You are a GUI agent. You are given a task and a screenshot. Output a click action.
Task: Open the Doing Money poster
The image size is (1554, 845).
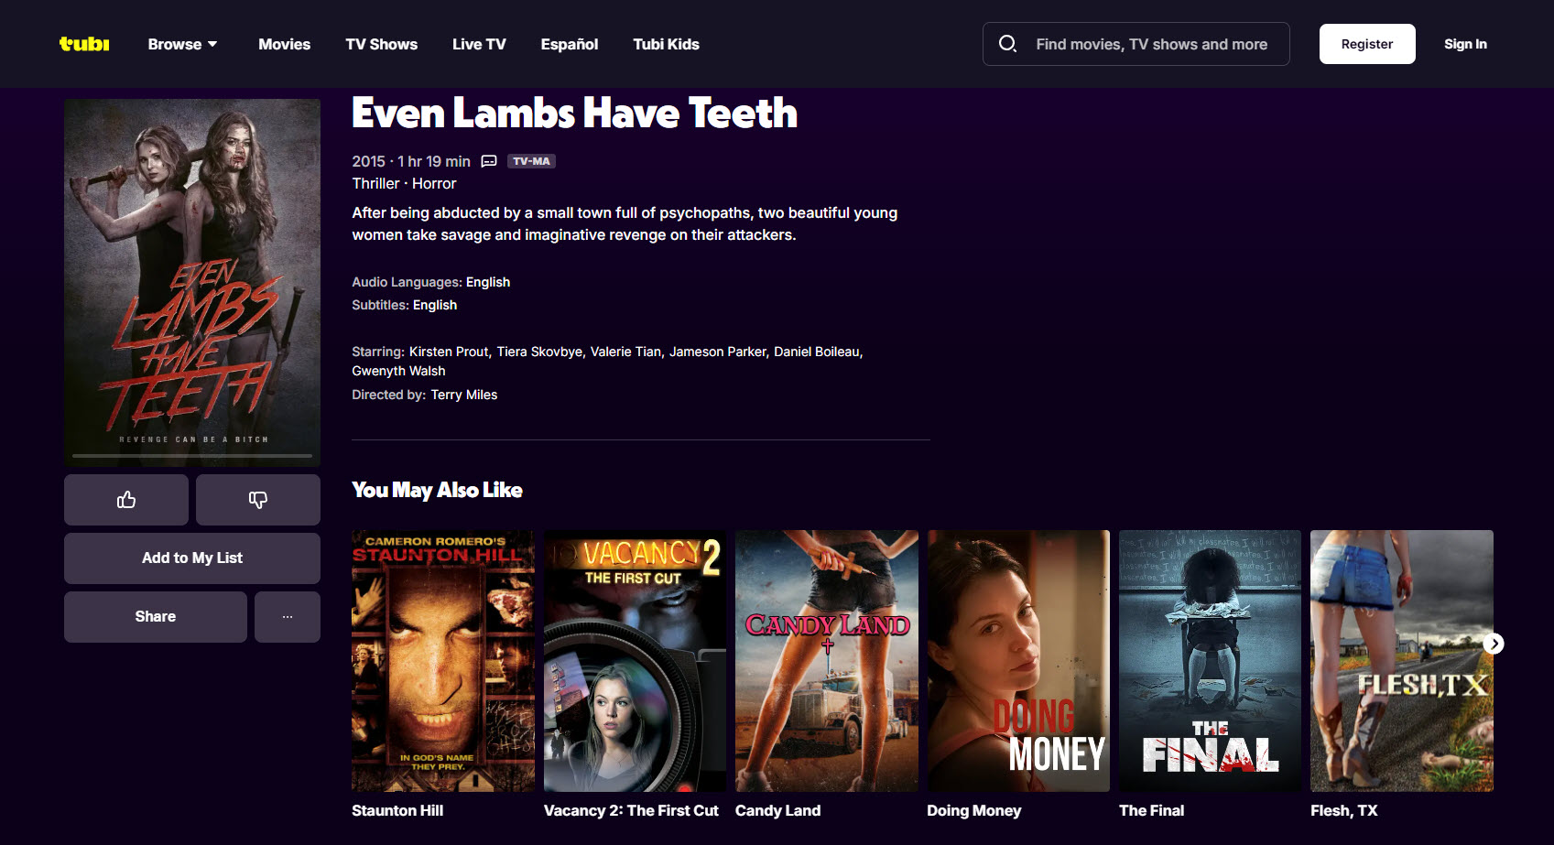1018,661
